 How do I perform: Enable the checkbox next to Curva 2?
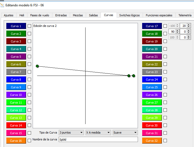29,34
